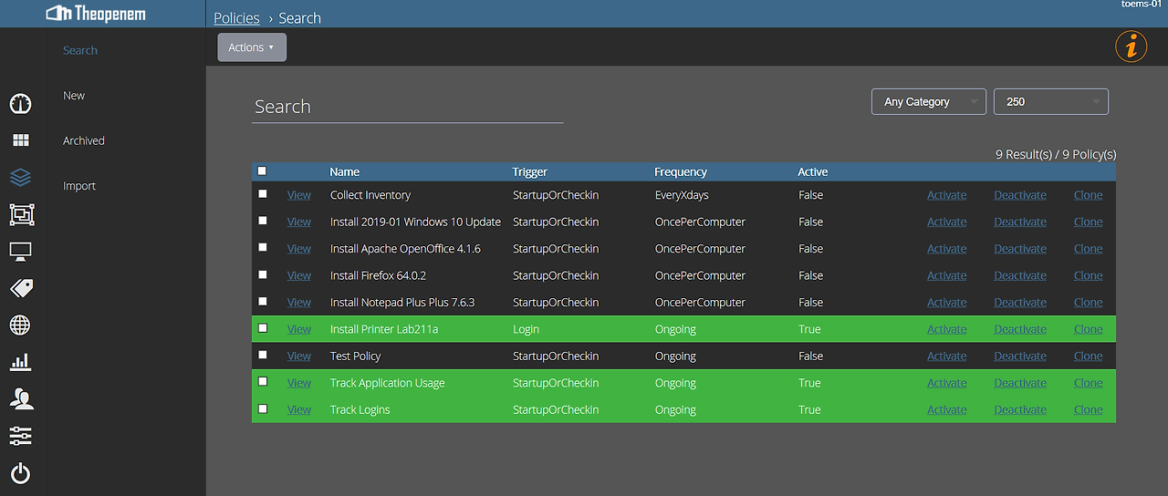1168x496 pixels.
Task: Open the bar chart reports icon
Action: click(20, 362)
